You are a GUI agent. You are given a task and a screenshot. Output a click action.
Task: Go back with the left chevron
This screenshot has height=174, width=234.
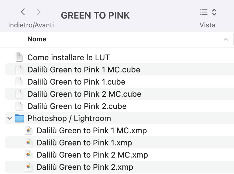[23, 12]
